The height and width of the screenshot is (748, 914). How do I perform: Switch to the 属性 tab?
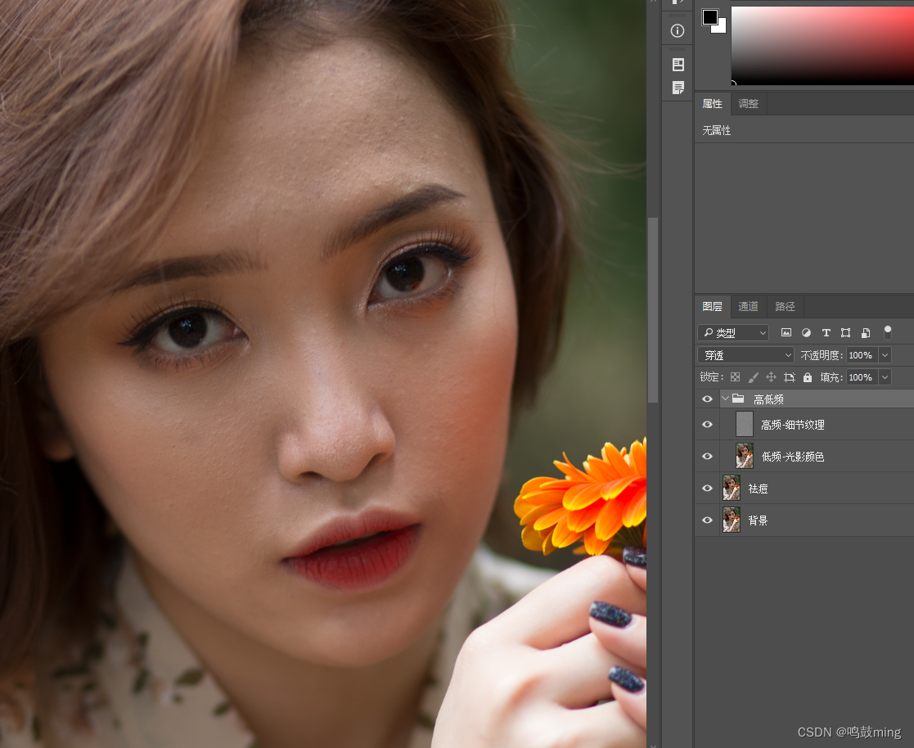click(x=713, y=104)
